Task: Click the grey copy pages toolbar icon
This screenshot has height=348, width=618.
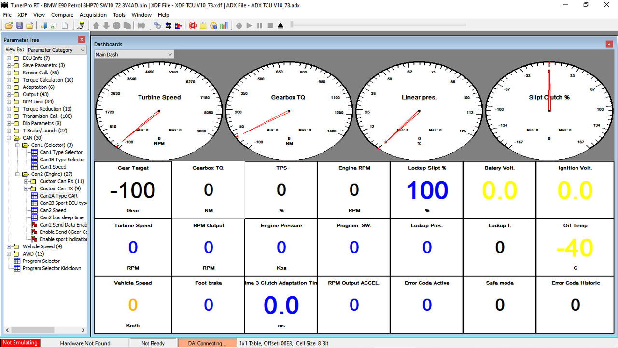Action: 127,26
